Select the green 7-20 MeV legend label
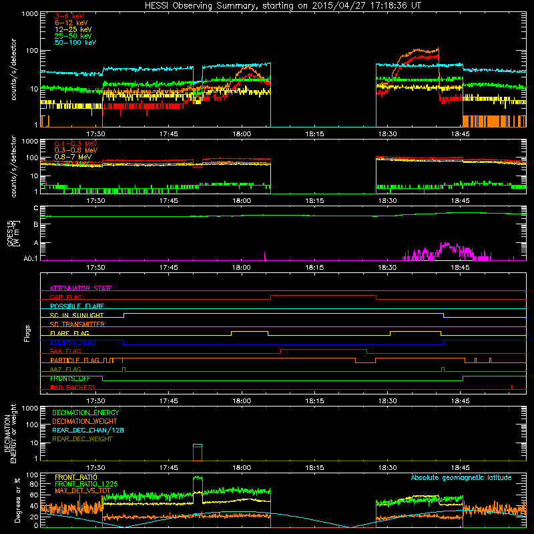This screenshot has height=534, width=534. (71, 164)
